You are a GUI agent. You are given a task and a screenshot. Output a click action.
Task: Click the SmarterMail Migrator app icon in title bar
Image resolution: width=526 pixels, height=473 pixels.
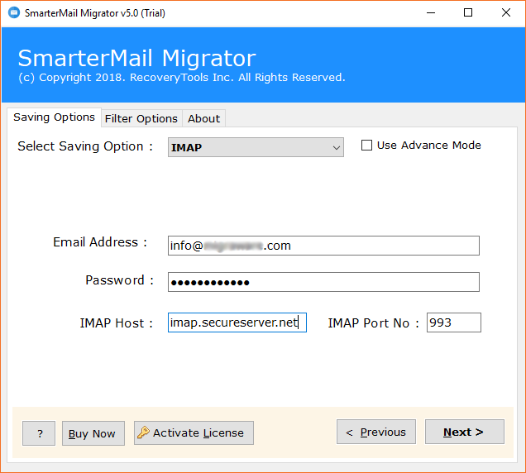(x=14, y=13)
